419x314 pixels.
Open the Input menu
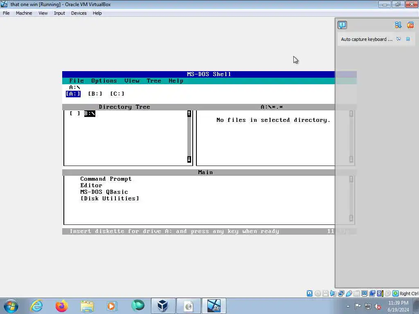point(59,13)
